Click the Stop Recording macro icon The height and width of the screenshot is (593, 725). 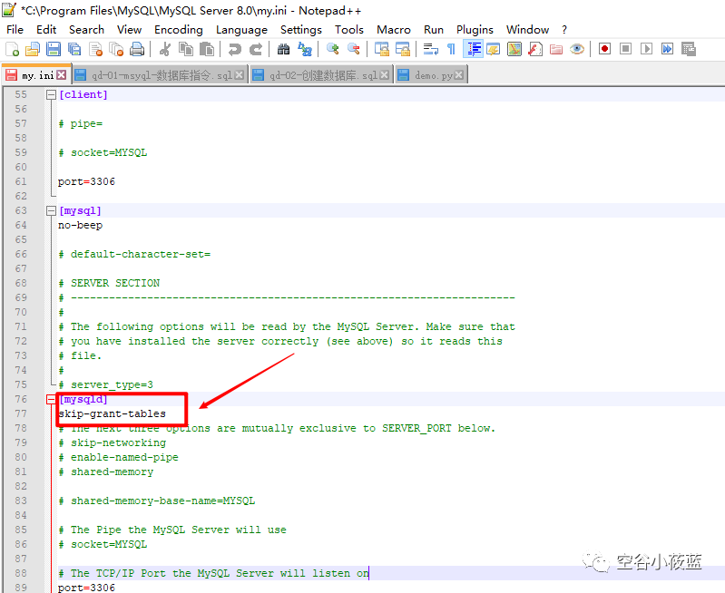pyautogui.click(x=625, y=49)
